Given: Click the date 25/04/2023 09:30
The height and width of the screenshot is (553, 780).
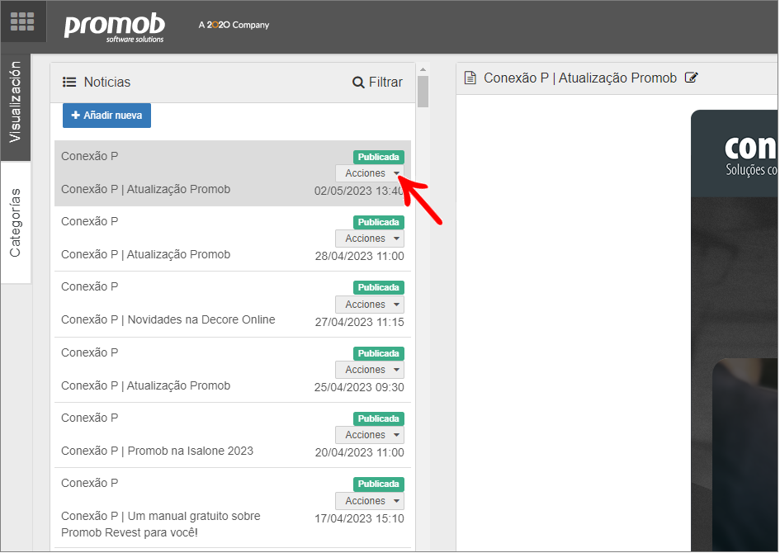Looking at the screenshot, I should coord(359,387).
